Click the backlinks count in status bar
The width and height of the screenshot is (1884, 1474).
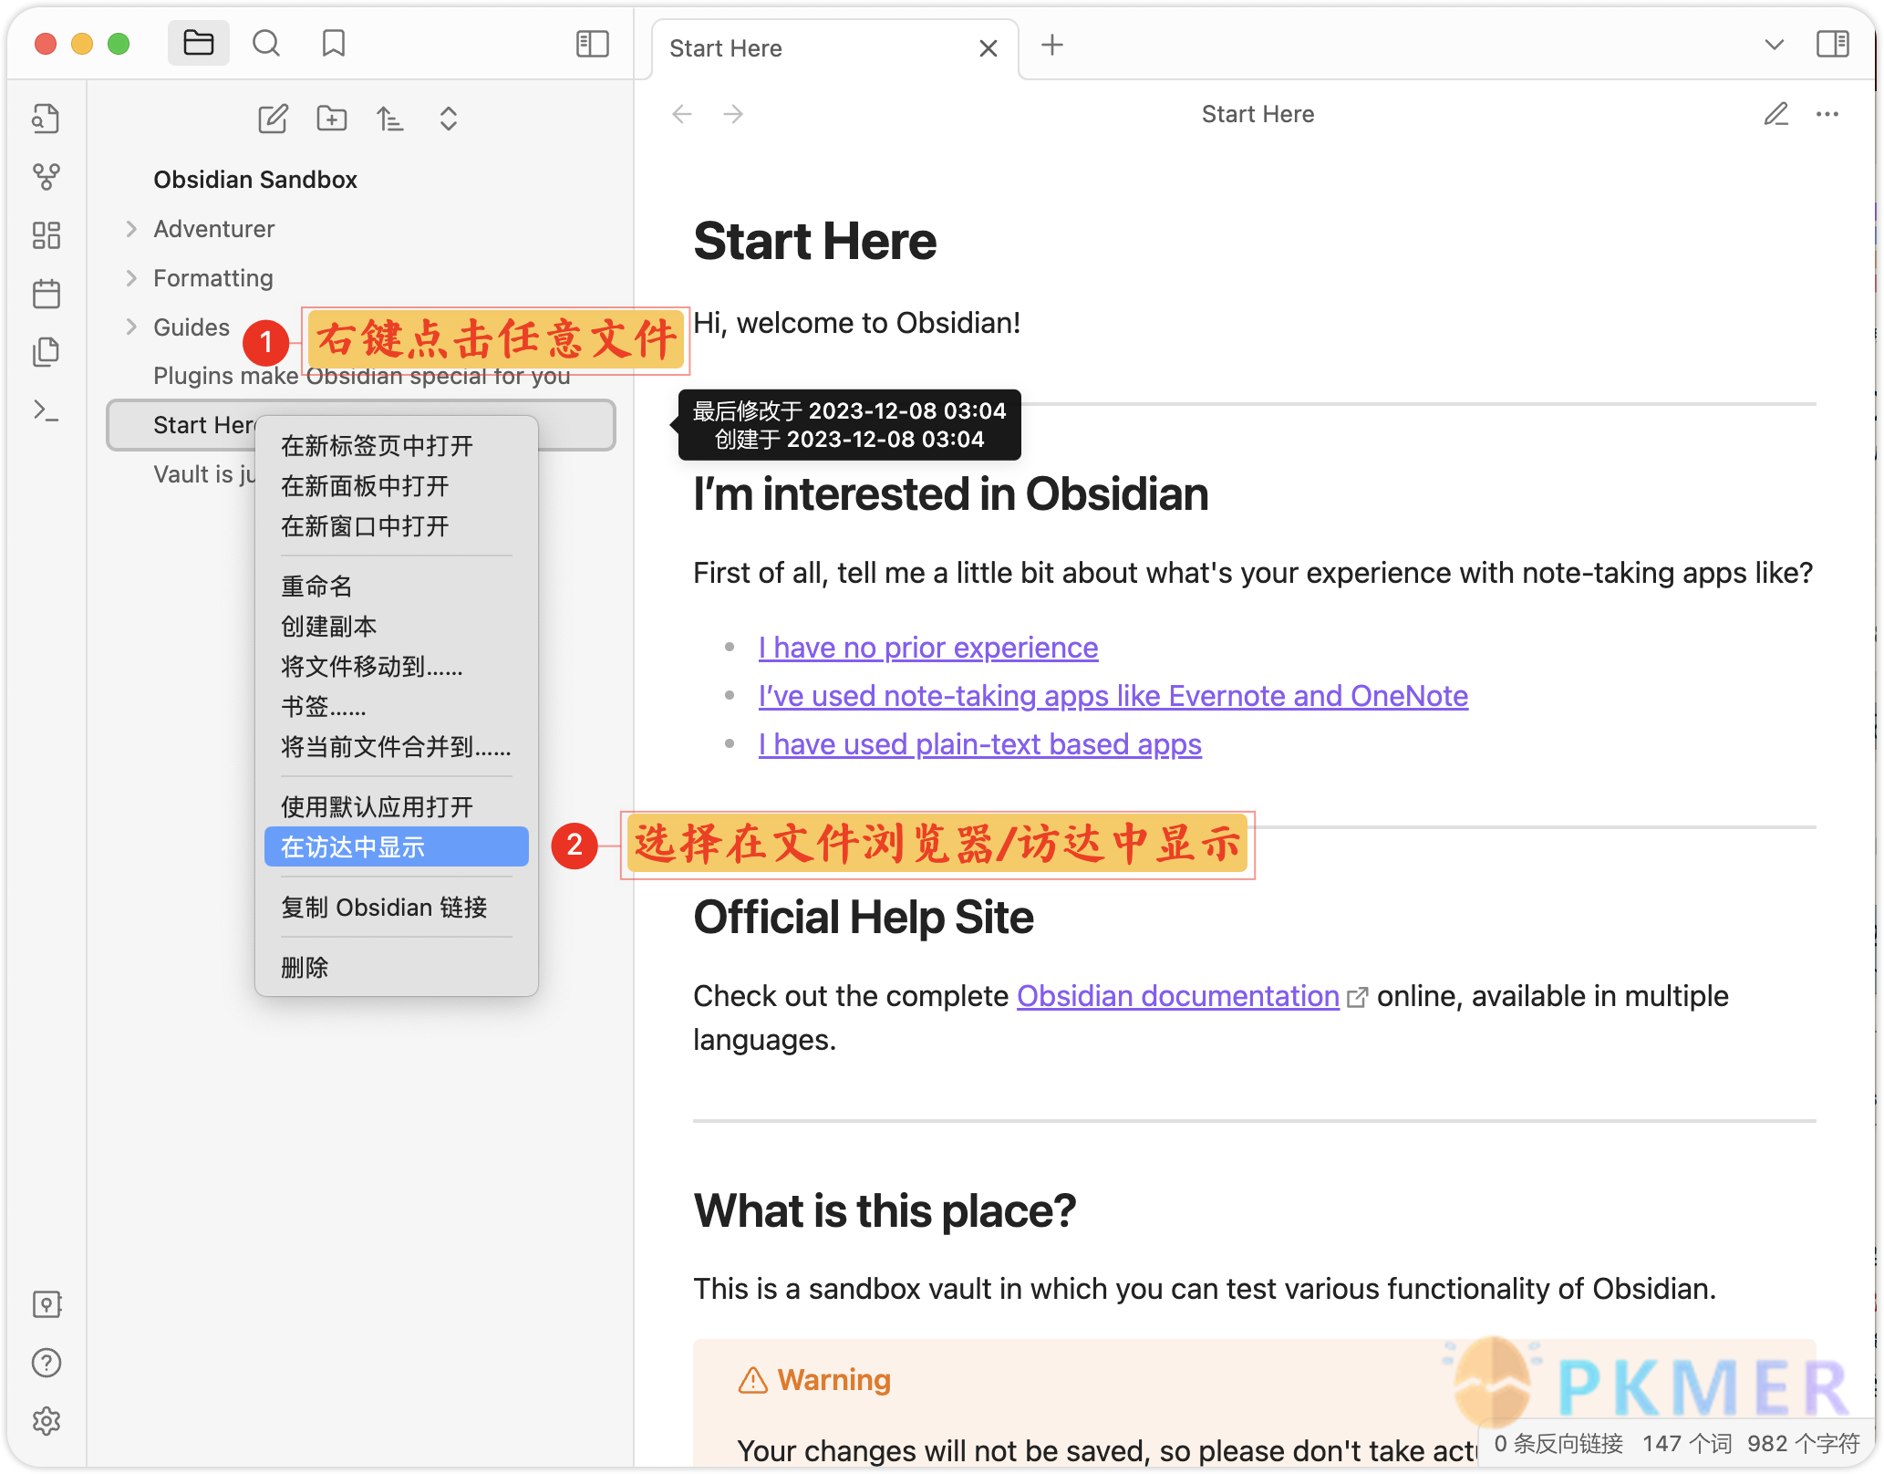tap(1558, 1444)
